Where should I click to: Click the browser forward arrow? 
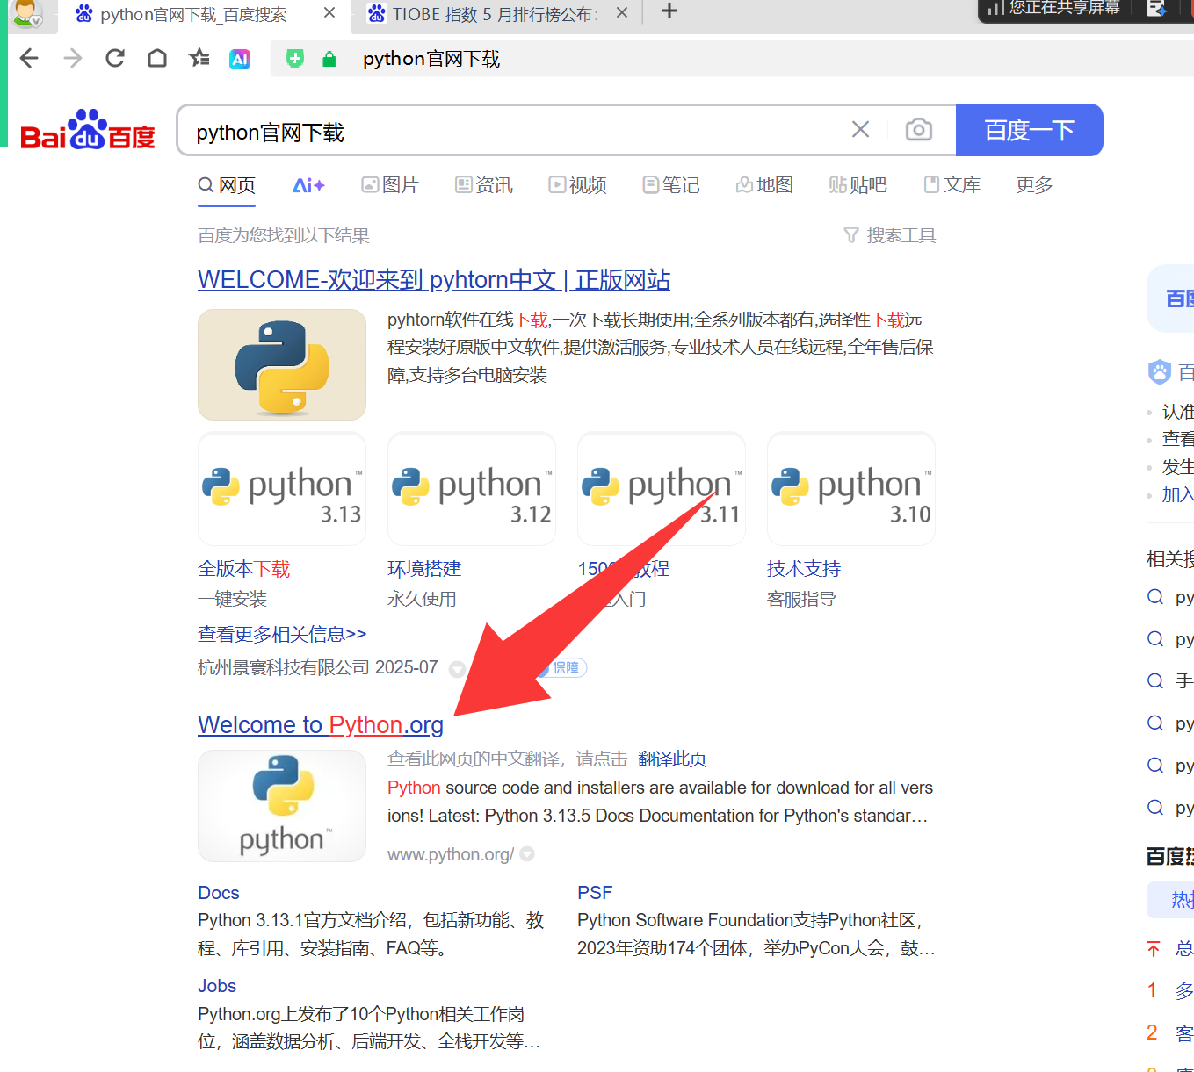(73, 59)
